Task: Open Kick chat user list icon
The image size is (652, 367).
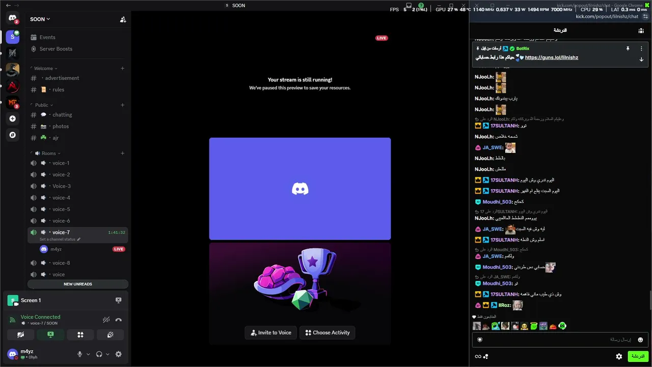Action: tap(641, 31)
